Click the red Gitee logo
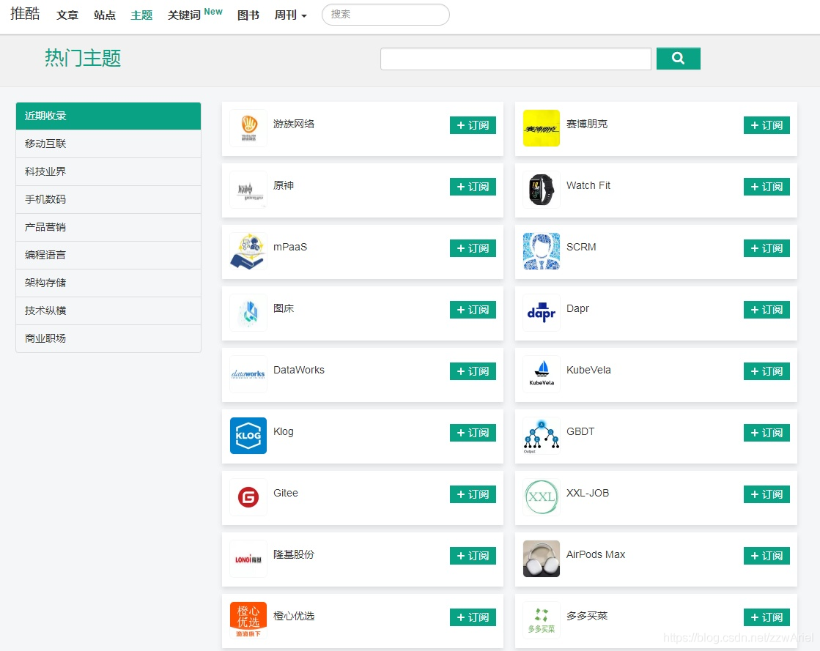Image resolution: width=820 pixels, height=651 pixels. point(248,497)
